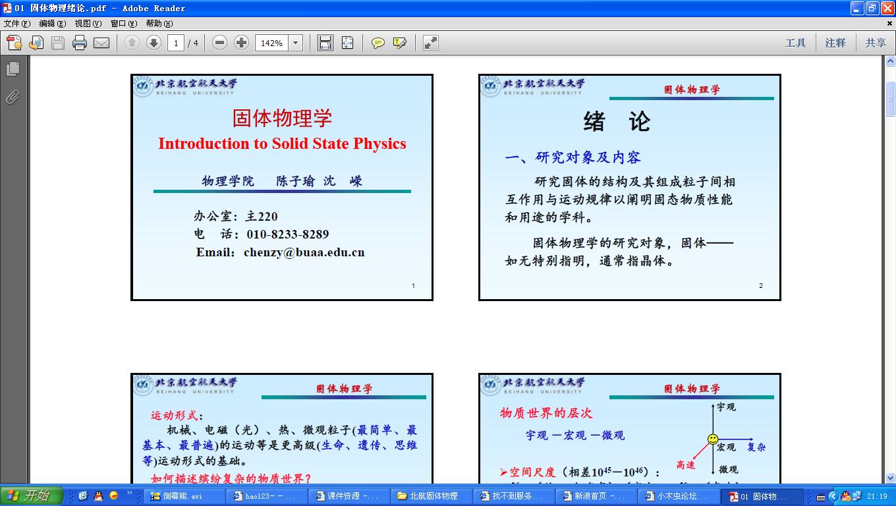Select the highlight text tool icon
Viewport: 896px width, 506px height.
click(400, 43)
